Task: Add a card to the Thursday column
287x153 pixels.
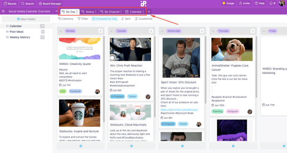Action: coord(233,146)
